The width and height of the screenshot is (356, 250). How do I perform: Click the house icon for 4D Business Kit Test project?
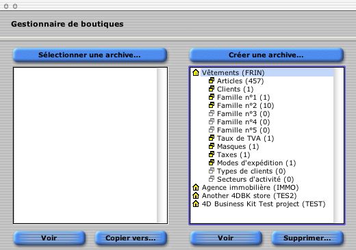[x=196, y=204]
